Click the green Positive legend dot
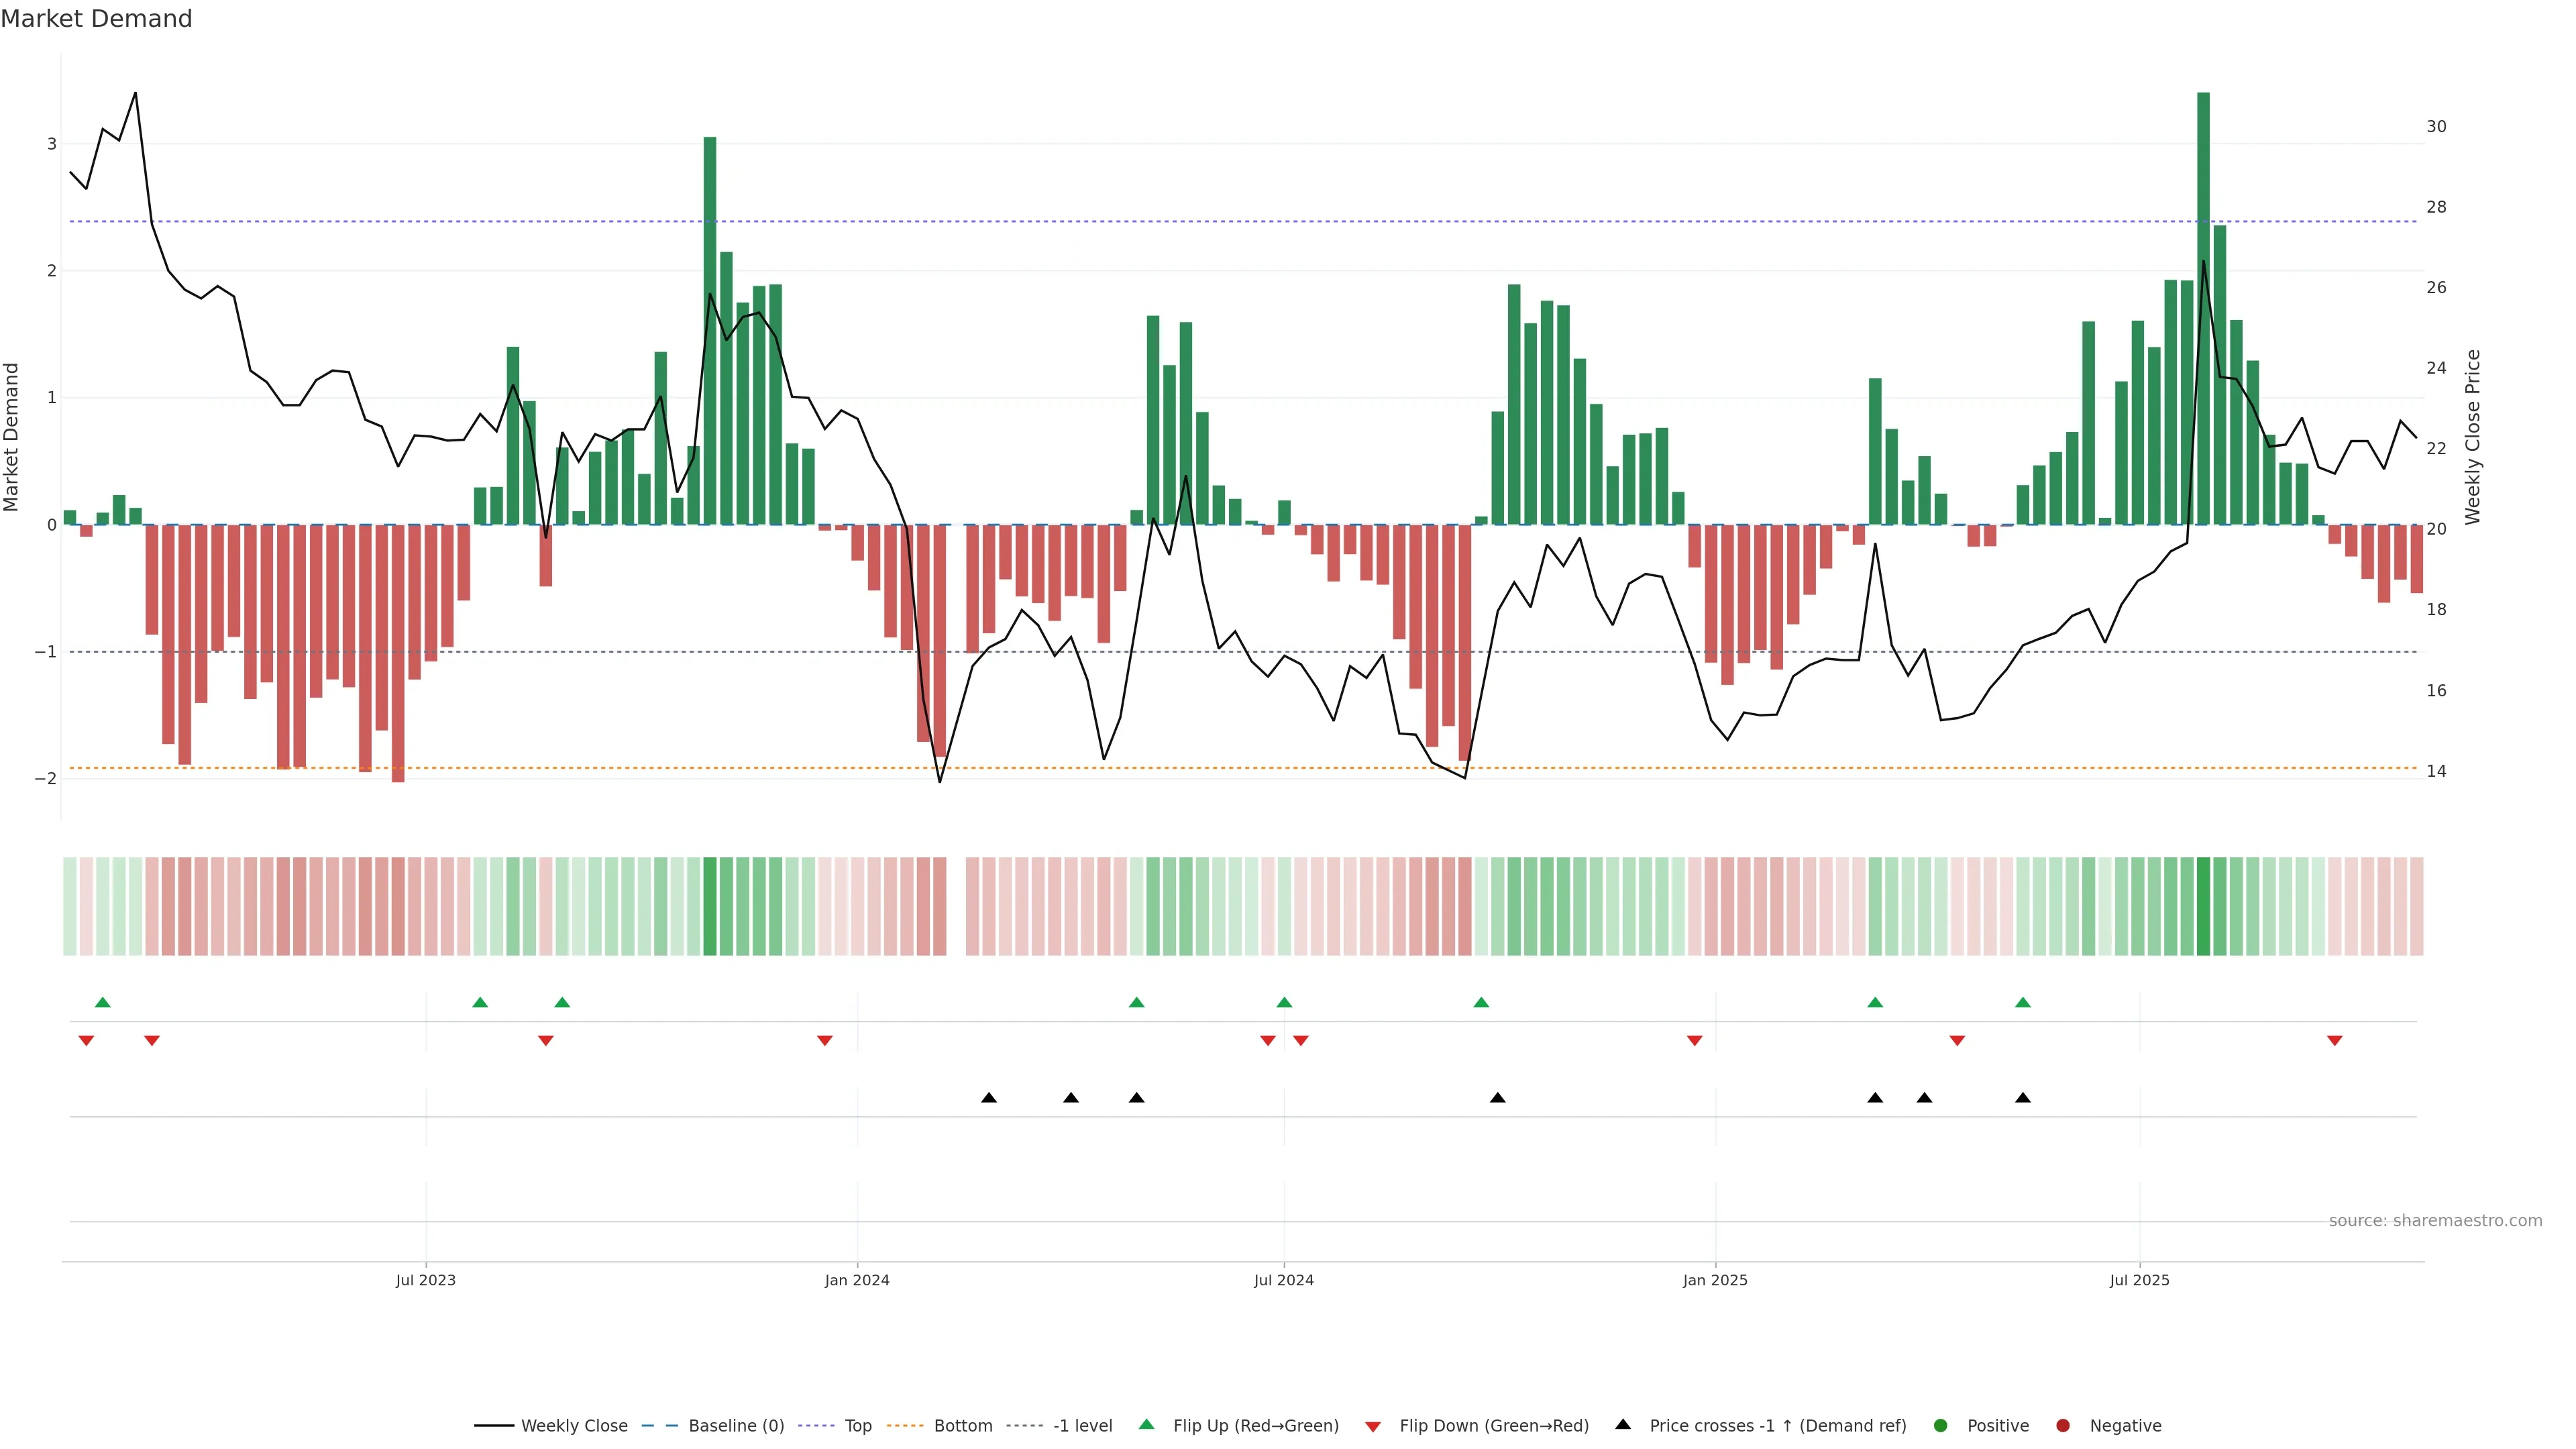Screen dimensions: 2576x1449 1941,1426
